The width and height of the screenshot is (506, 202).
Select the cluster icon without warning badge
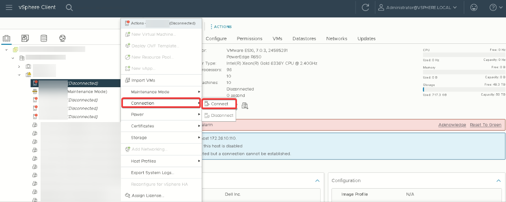pyautogui.click(x=28, y=66)
